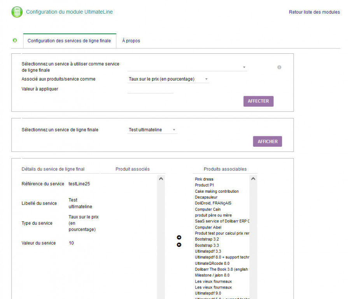
Task: Follow the 'Retour liste des modules' link
Action: pyautogui.click(x=314, y=12)
